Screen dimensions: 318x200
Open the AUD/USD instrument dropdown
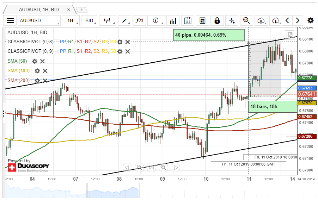[x=39, y=20]
